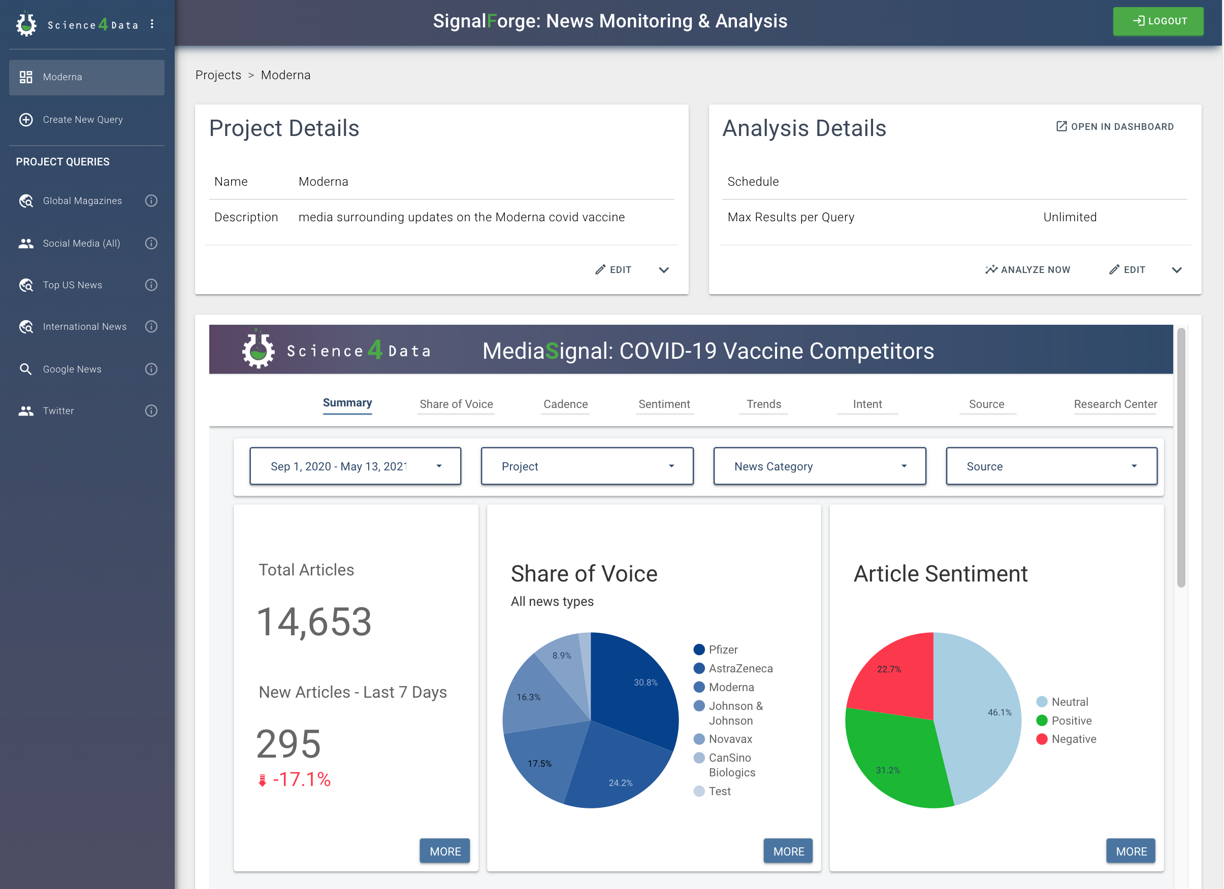Expand the Project Details card chevron
The image size is (1224, 889).
pos(664,269)
